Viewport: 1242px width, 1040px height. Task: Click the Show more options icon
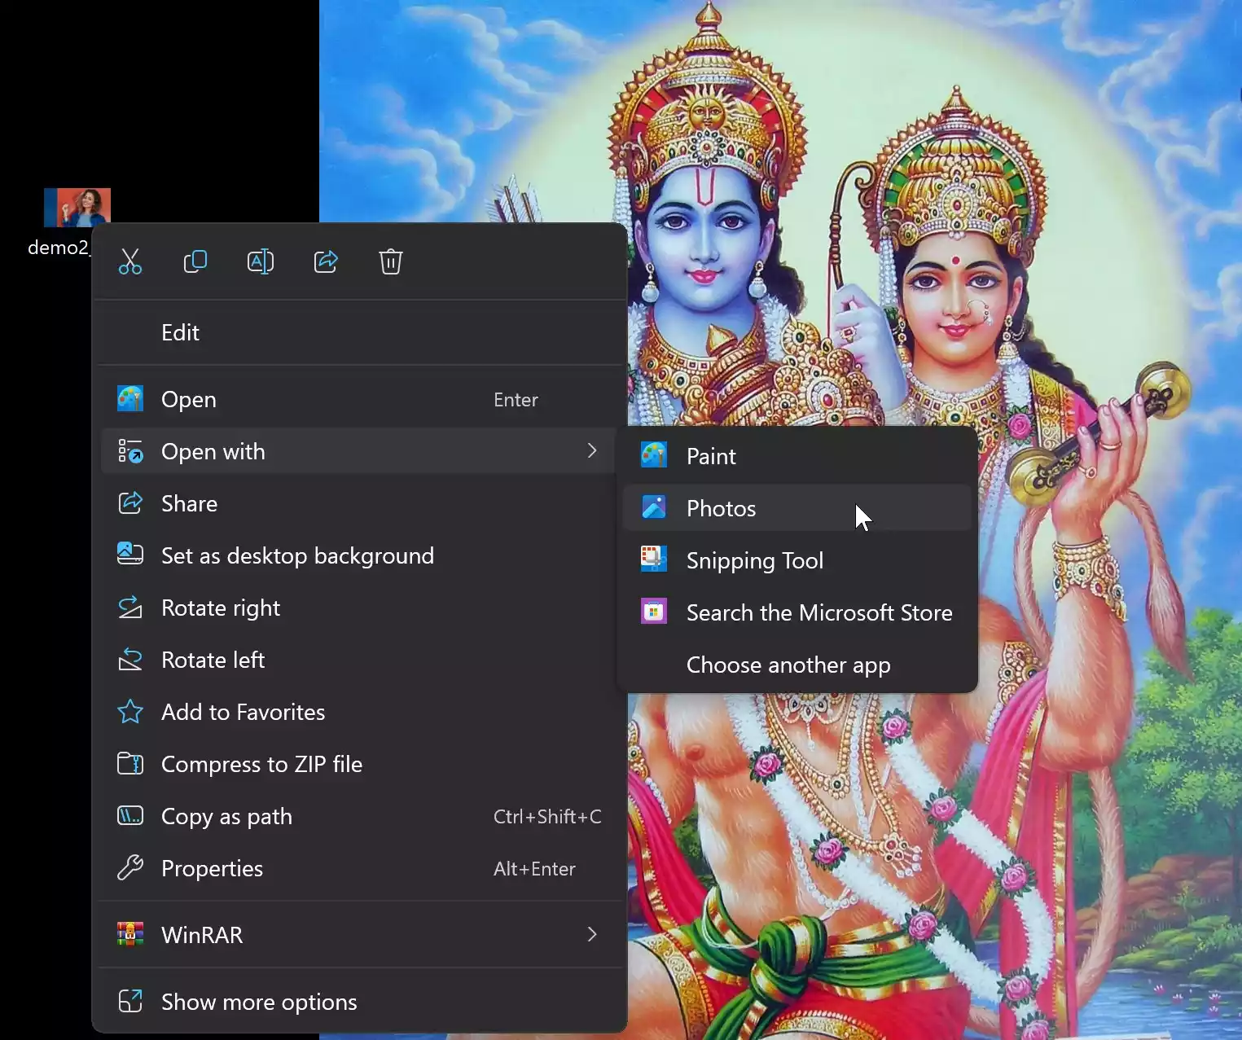coord(130,1001)
